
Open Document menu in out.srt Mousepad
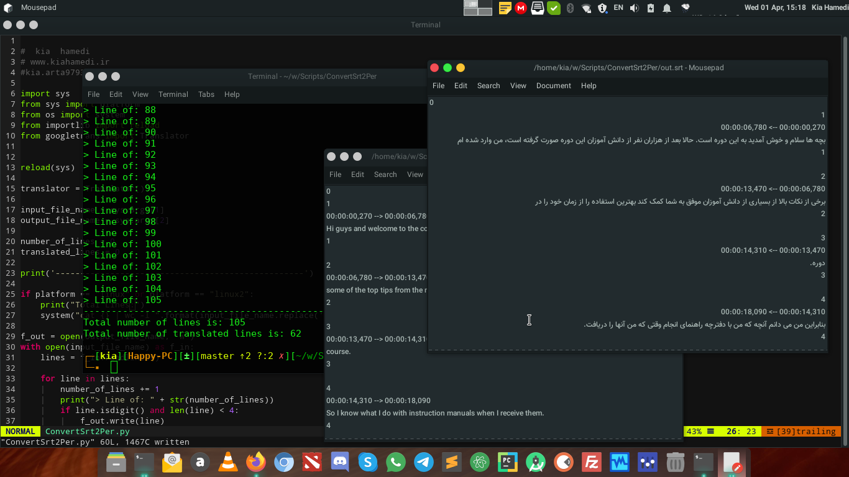tap(554, 86)
